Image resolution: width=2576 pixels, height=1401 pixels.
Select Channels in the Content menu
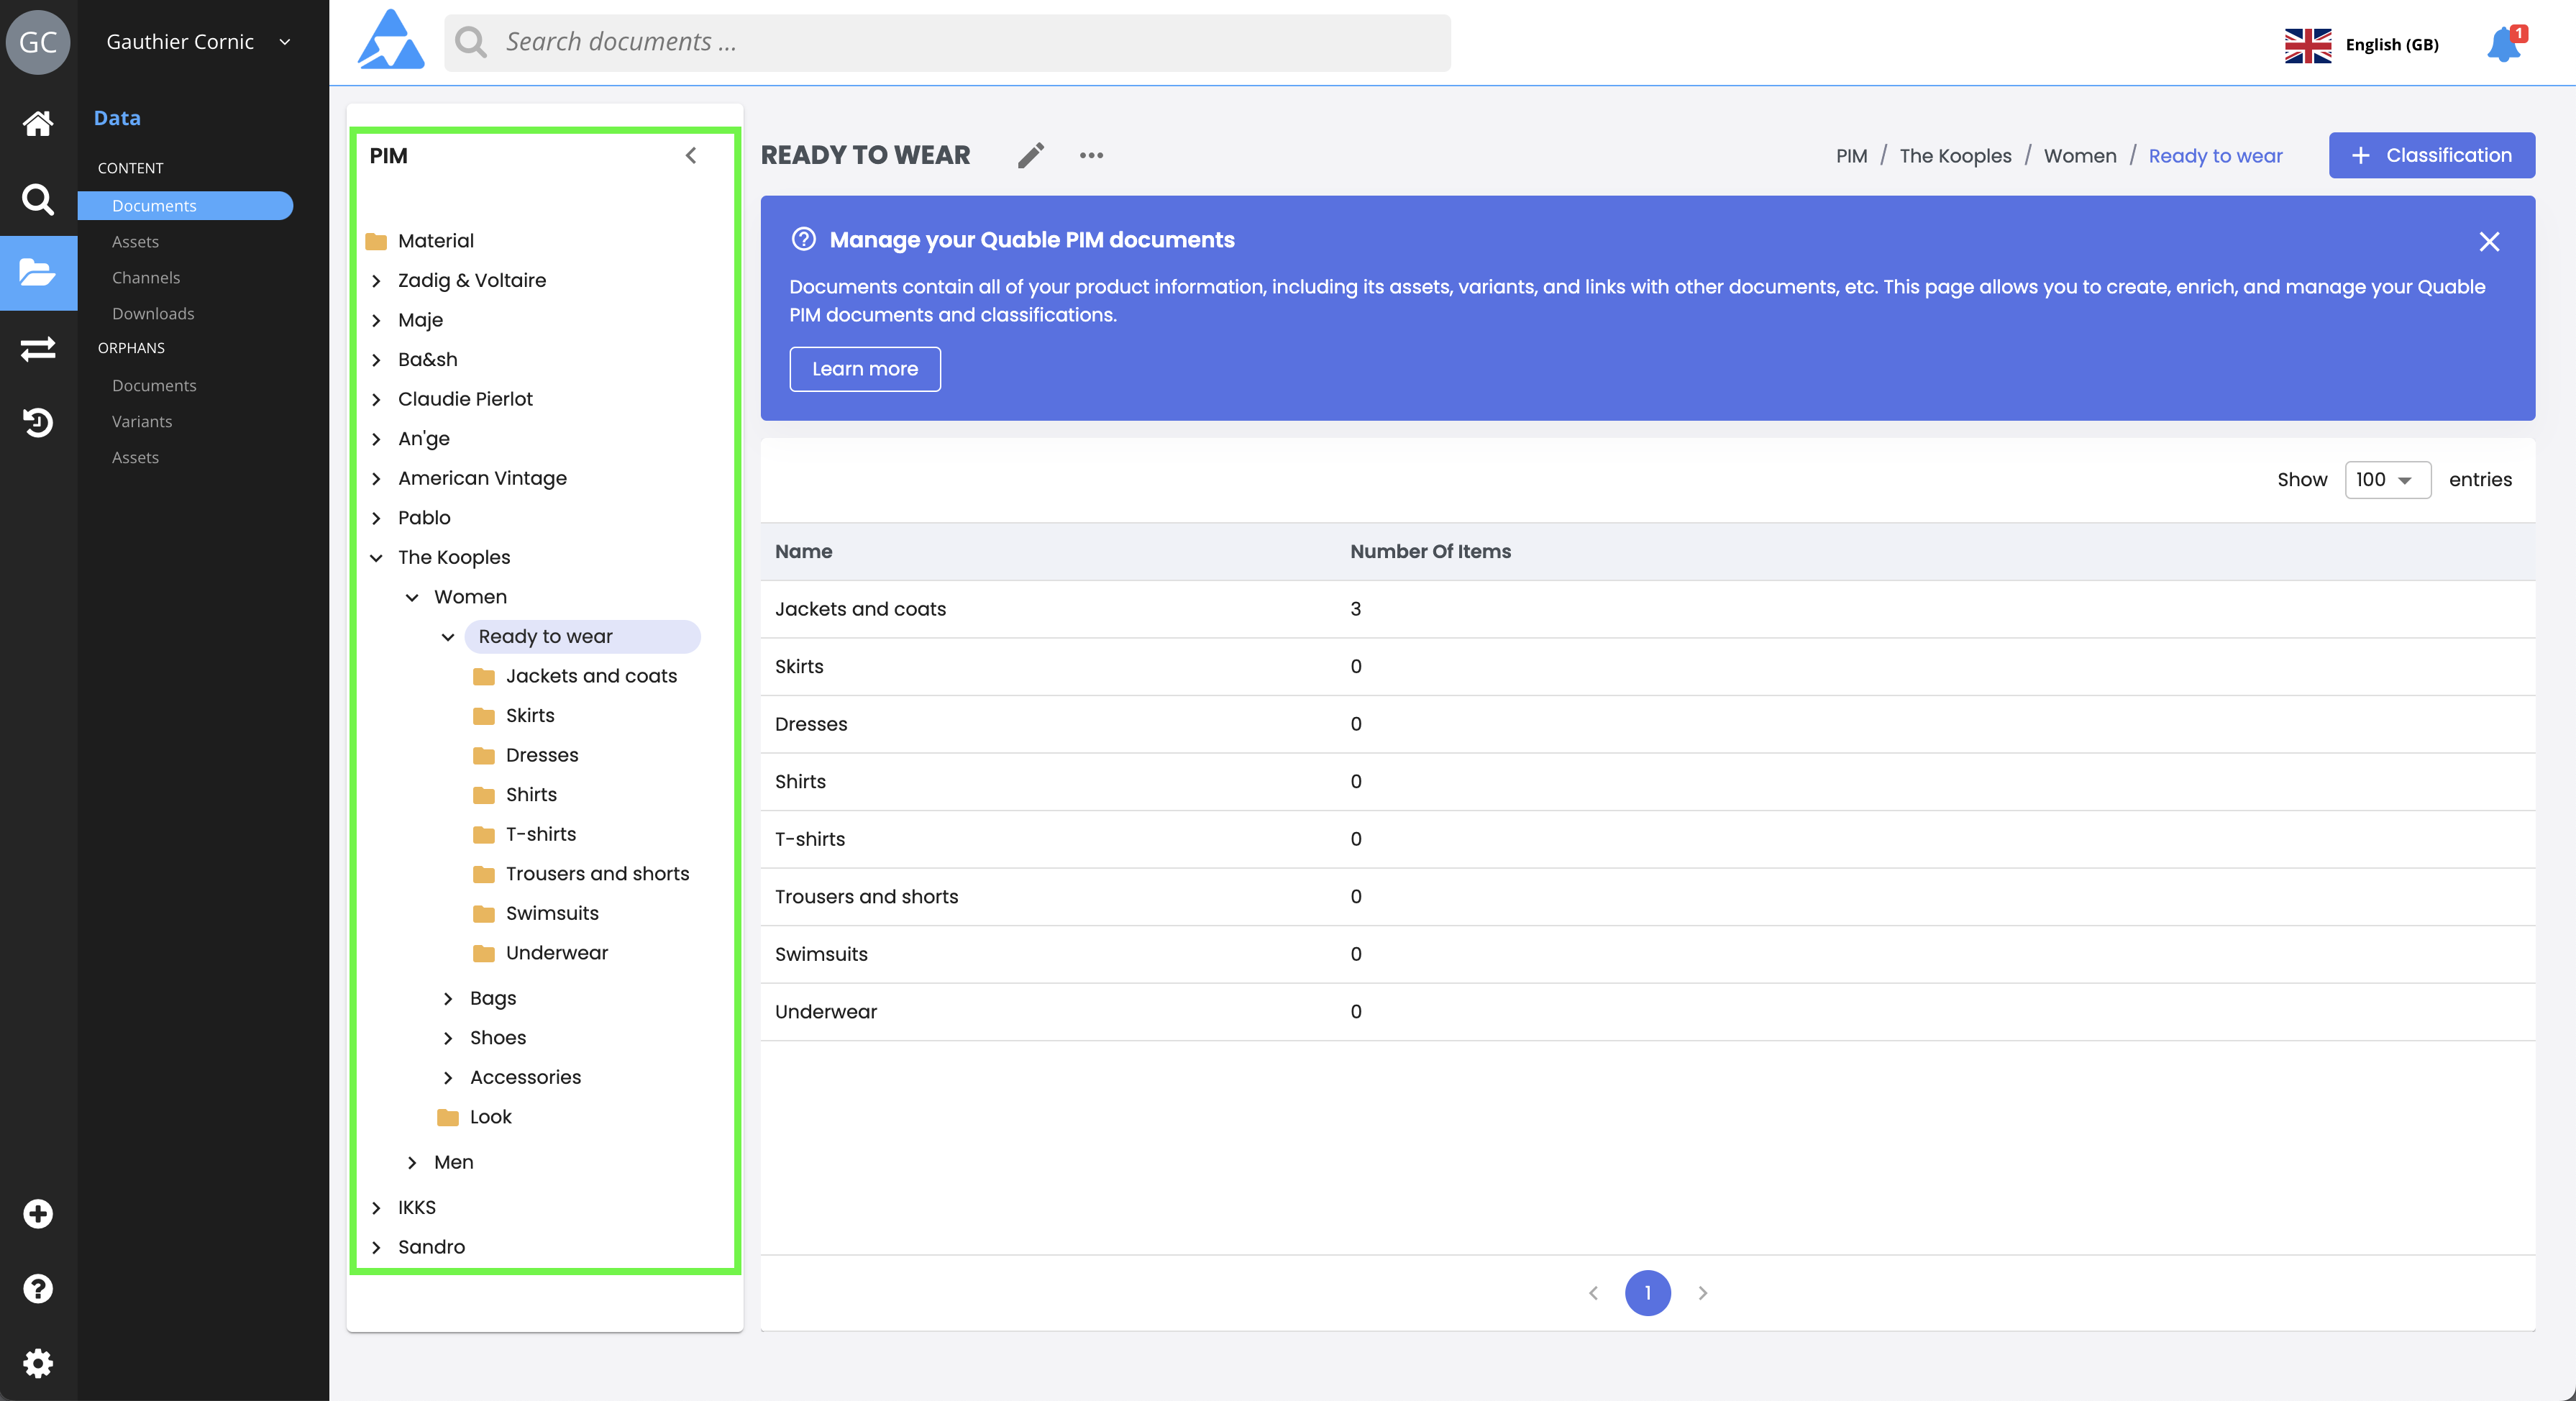pyautogui.click(x=146, y=278)
